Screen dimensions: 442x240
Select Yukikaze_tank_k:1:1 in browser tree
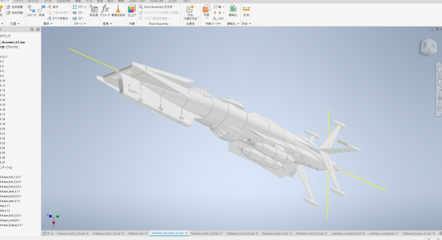coord(10,191)
